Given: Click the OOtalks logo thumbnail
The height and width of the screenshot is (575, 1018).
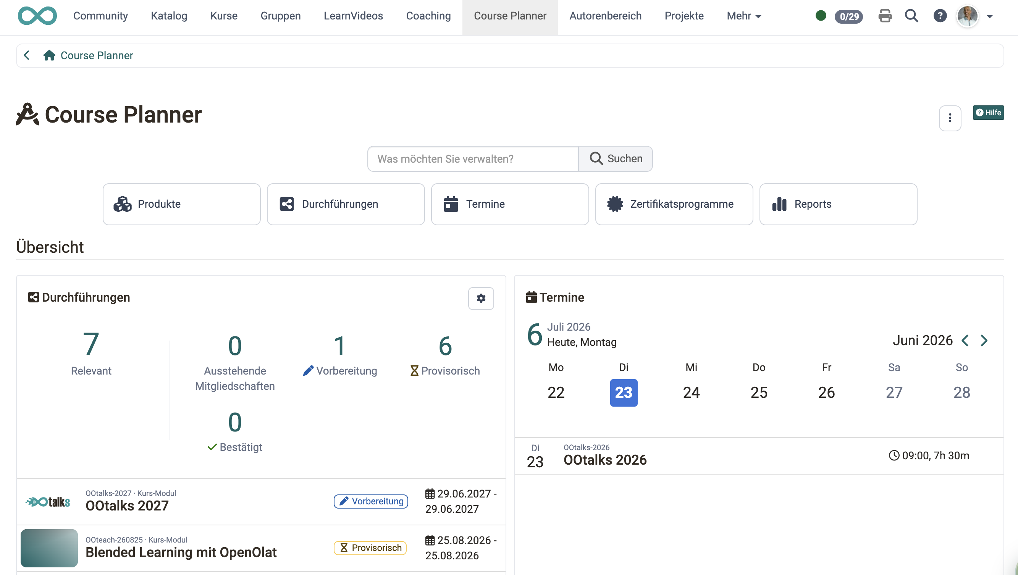Looking at the screenshot, I should [x=48, y=502].
